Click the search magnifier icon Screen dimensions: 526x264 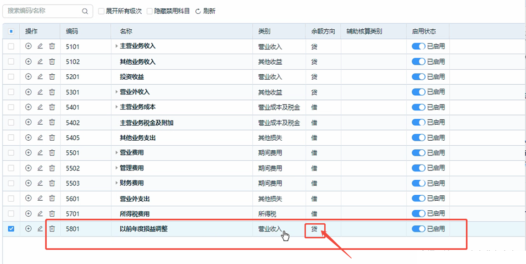click(x=85, y=11)
